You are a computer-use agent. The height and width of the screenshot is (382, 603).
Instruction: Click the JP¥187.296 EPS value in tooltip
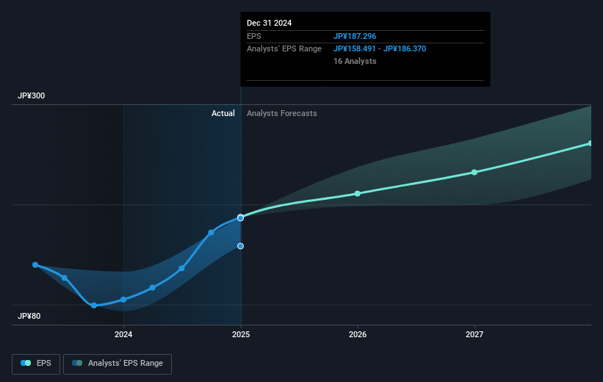[355, 36]
